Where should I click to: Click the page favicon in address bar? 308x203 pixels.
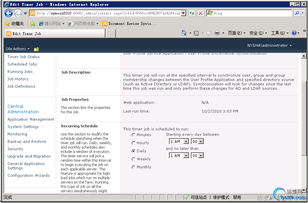click(33, 13)
